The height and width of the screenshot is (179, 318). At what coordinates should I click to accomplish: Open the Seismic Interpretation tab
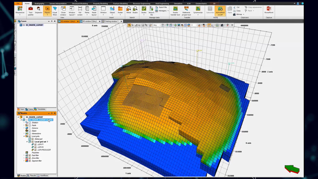[x=58, y=3]
